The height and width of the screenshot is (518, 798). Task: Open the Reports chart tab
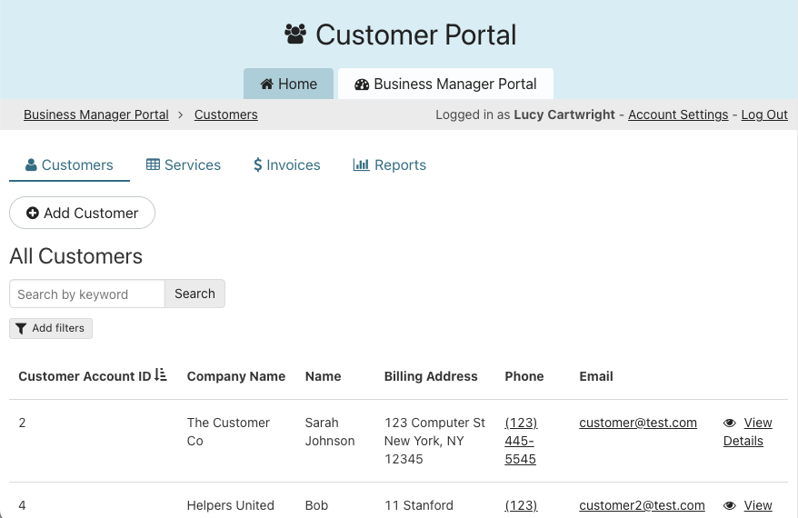[390, 164]
